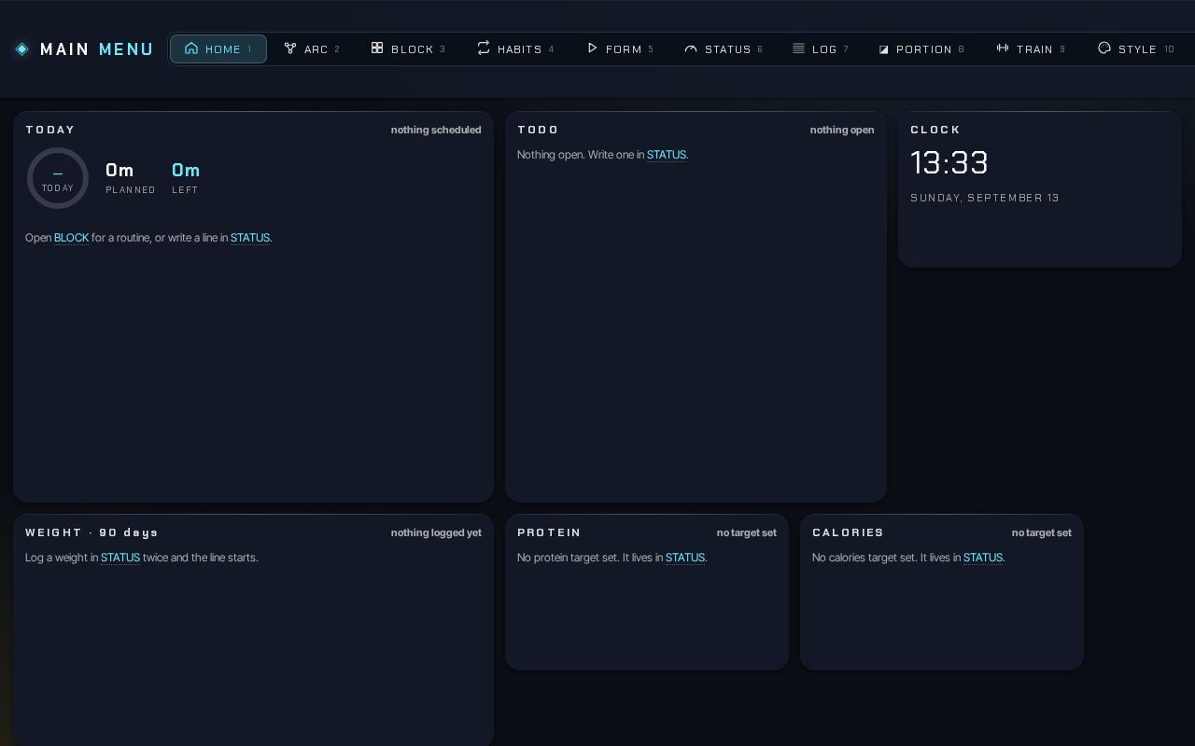This screenshot has width=1195, height=746.
Task: Click the TODAY card heading
Action: [50, 130]
